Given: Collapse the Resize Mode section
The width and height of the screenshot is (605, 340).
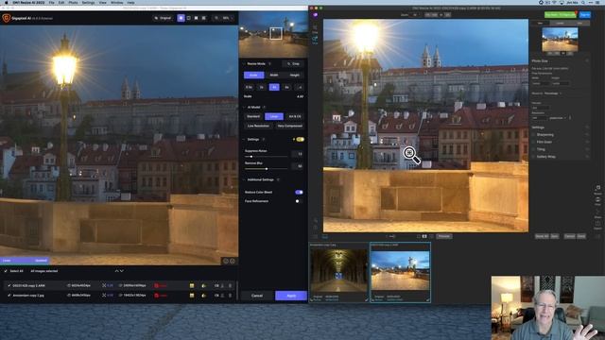Looking at the screenshot, I should 244,63.
